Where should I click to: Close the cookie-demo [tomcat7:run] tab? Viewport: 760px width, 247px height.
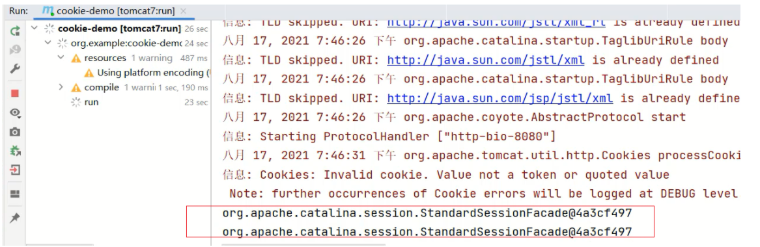pyautogui.click(x=183, y=10)
